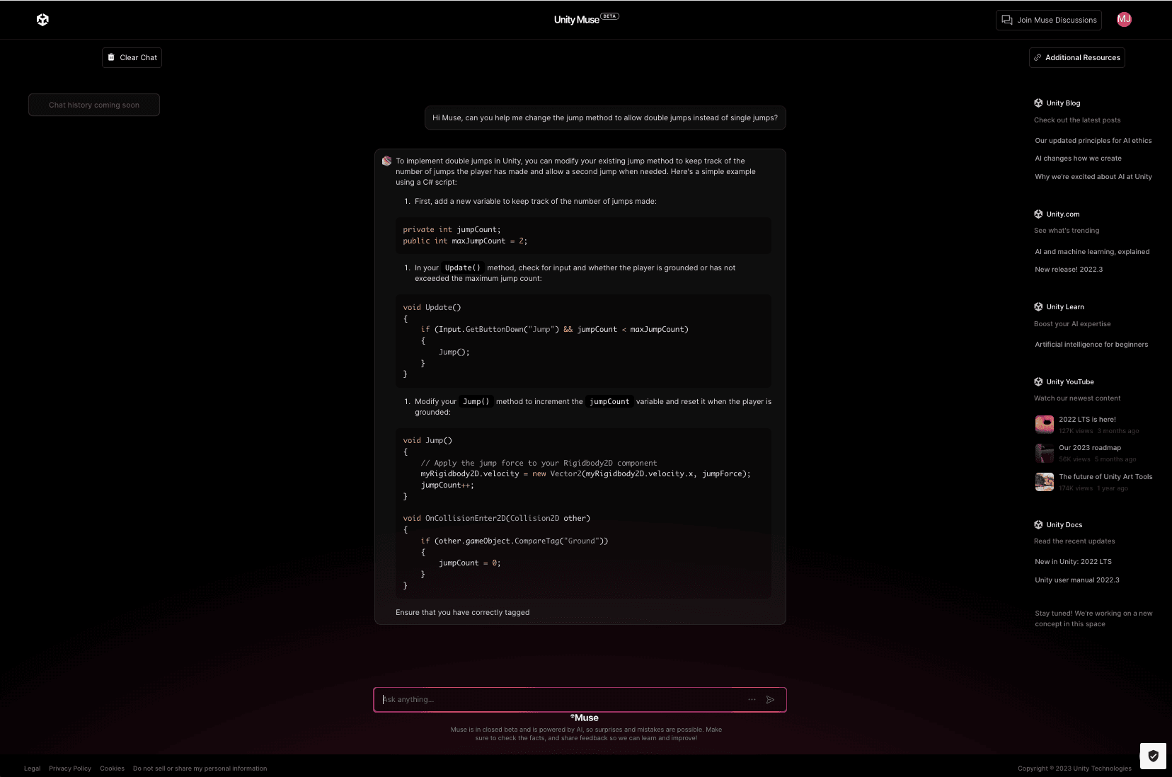Open 2022 LTS is here! video title
This screenshot has width=1172, height=777.
(x=1087, y=420)
